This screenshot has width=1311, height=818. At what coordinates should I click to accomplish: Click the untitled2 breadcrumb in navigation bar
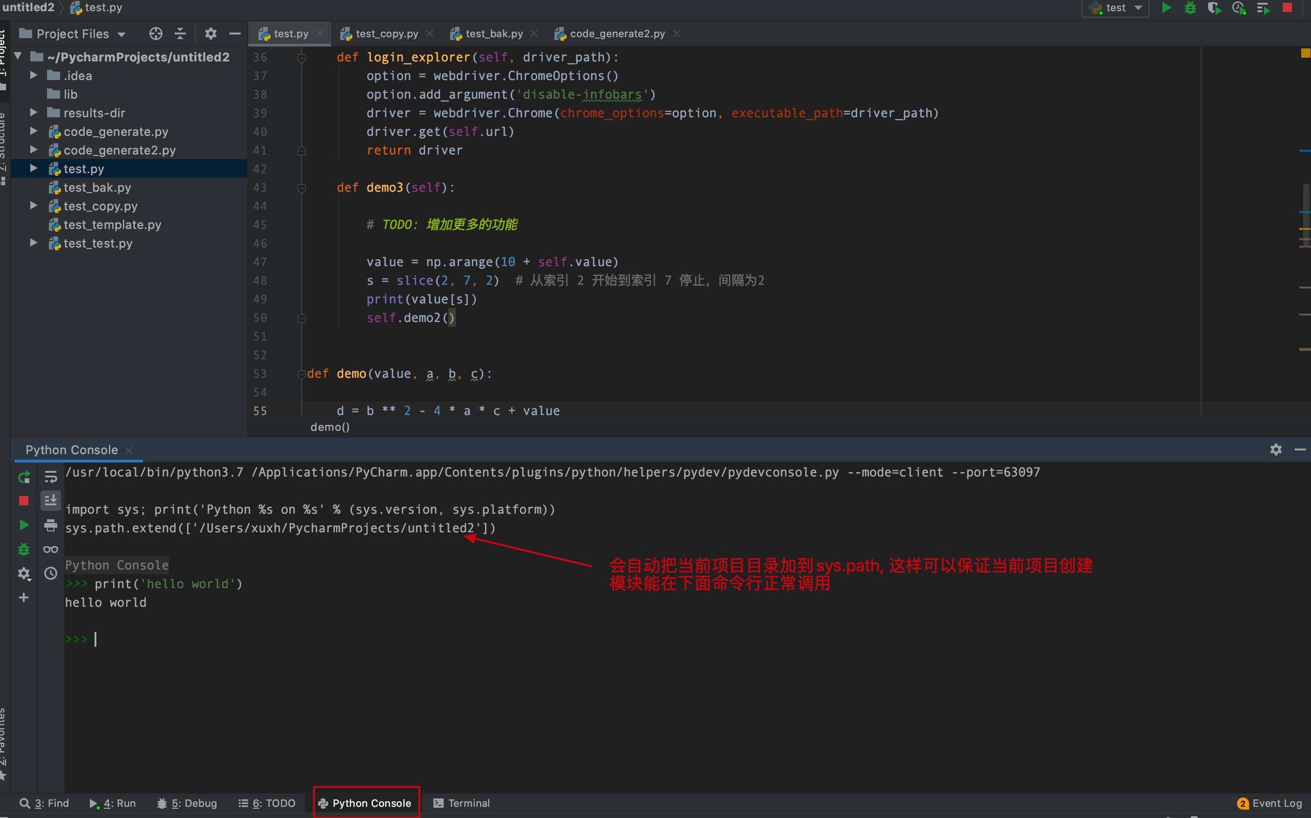click(28, 7)
